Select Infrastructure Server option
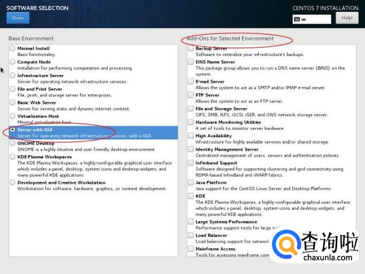The width and height of the screenshot is (365, 274). (x=13, y=76)
